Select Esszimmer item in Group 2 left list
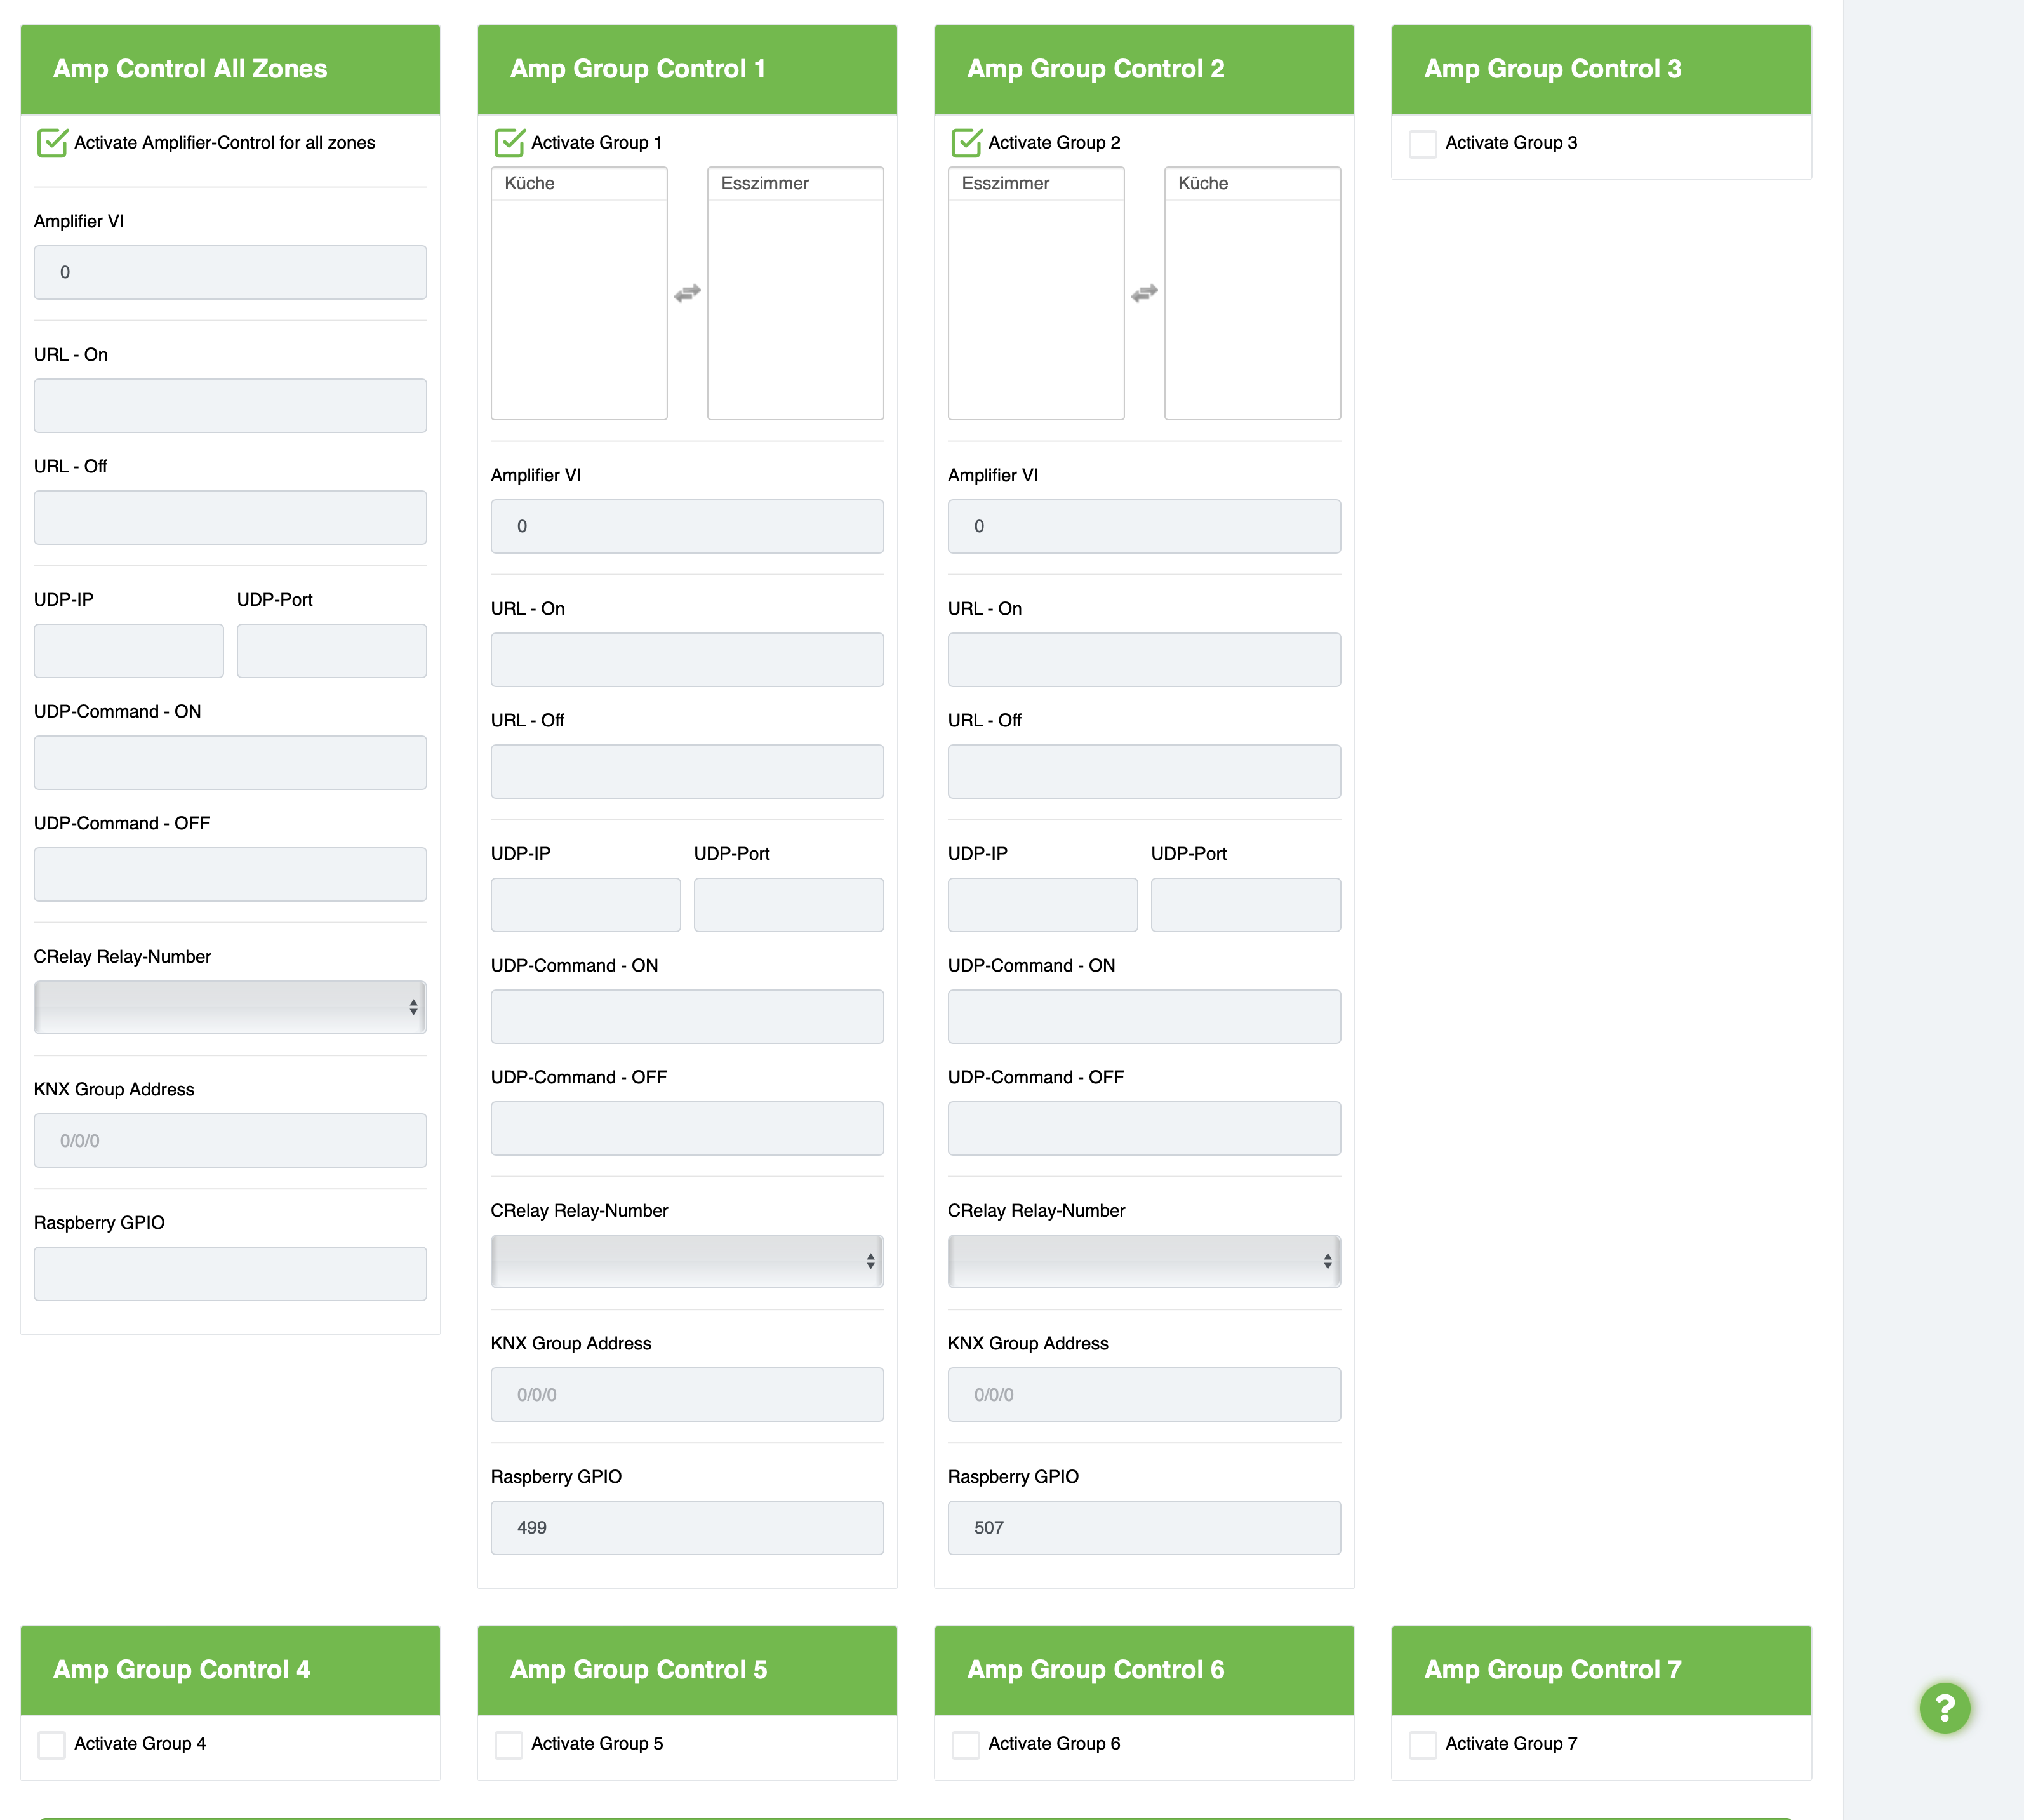 click(x=1006, y=184)
